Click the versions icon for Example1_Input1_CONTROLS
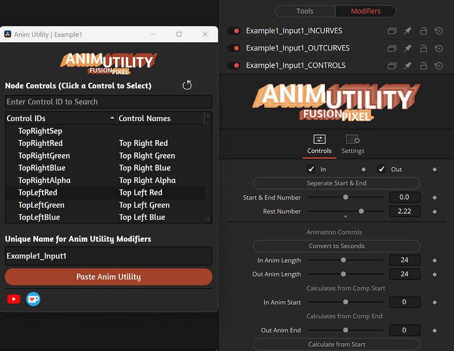 tap(392, 66)
